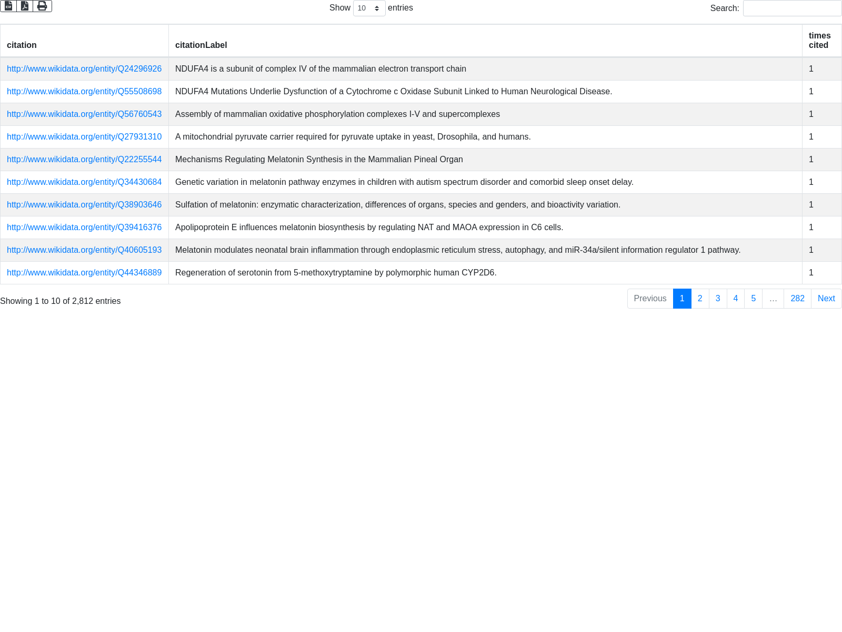Export the table as CSV
The width and height of the screenshot is (842, 632).
[8, 6]
